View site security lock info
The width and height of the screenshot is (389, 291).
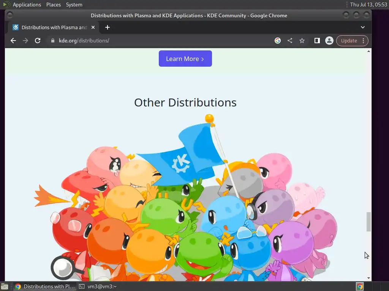(x=52, y=41)
